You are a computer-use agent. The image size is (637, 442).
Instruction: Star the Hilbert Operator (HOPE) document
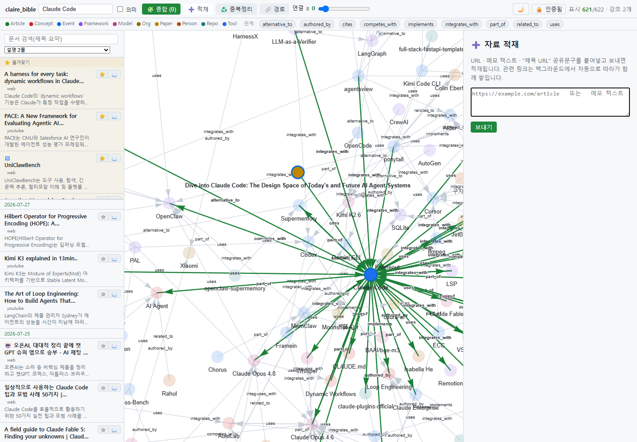coord(103,217)
